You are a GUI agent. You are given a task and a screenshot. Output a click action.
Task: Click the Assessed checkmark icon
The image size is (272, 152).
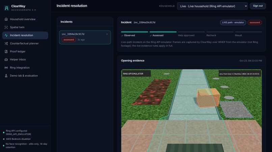[151, 36]
